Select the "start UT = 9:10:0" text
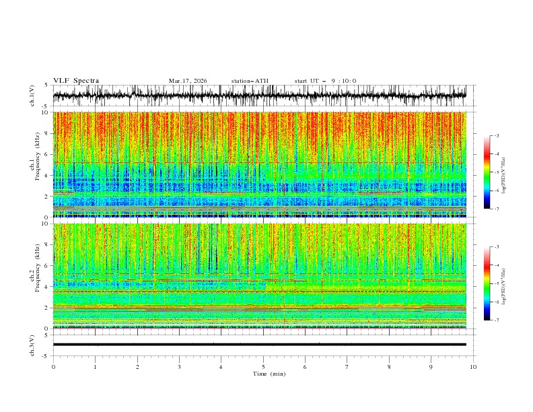The image size is (533, 412). point(325,81)
